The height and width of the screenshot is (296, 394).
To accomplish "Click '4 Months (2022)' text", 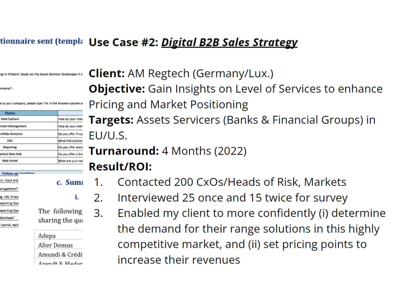I will [204, 151].
